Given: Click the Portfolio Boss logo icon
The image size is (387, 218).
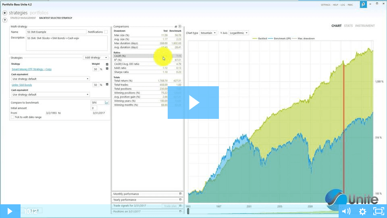Looking at the screenshot, I should [x=363, y=4].
